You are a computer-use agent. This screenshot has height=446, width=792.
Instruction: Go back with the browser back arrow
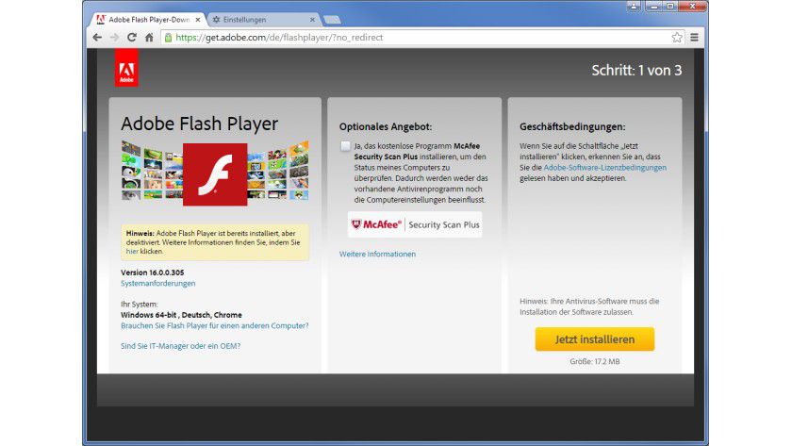97,38
